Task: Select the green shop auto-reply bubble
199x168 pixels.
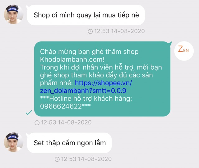Action: (102, 79)
